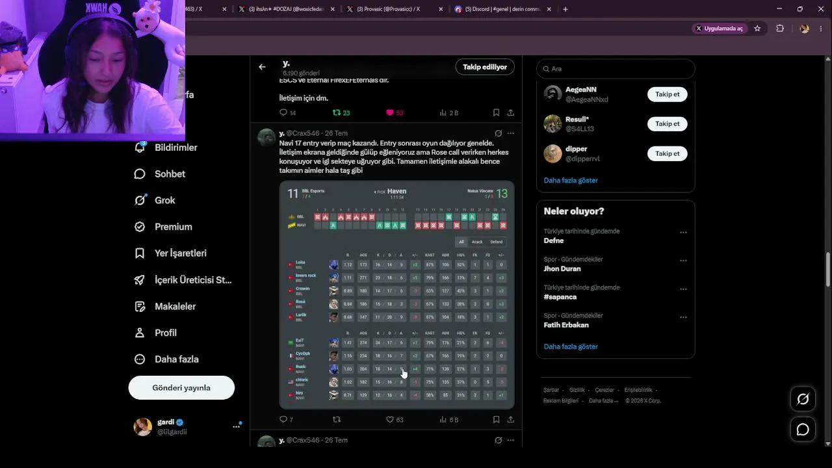Open the Yer İşaretleri bookmark icon
Image resolution: width=832 pixels, height=468 pixels.
[x=140, y=253]
